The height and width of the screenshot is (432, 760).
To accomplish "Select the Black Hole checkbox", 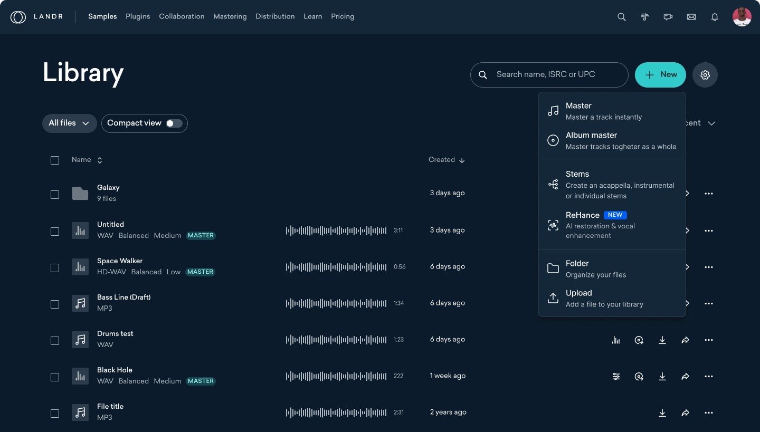I will [55, 377].
